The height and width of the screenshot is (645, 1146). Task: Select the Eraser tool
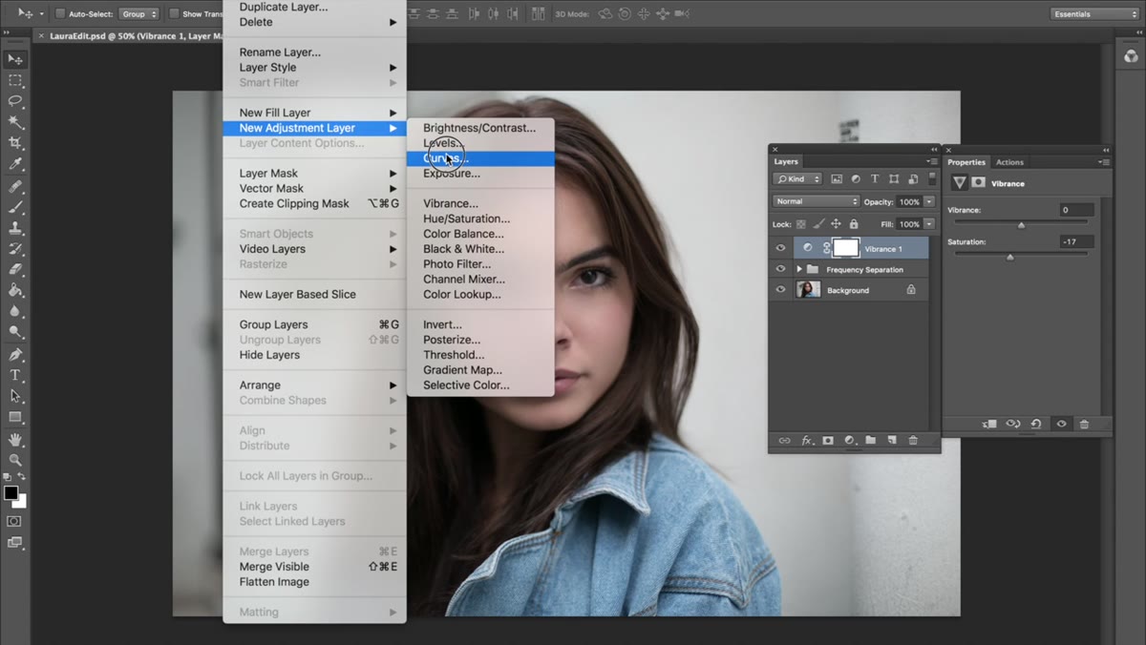point(15,270)
